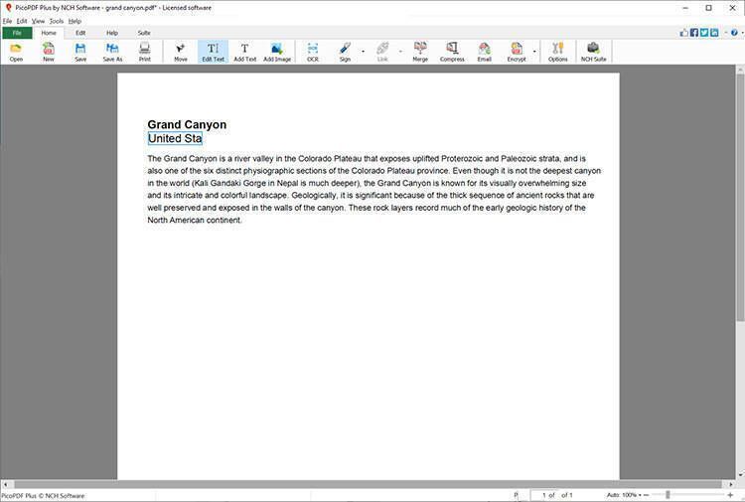The width and height of the screenshot is (745, 502).
Task: Expand the Sign dropdown arrow
Action: click(363, 52)
